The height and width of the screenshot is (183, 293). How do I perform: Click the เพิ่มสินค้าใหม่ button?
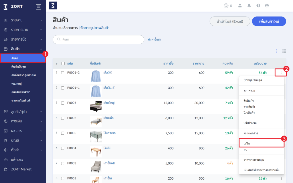(x=269, y=21)
